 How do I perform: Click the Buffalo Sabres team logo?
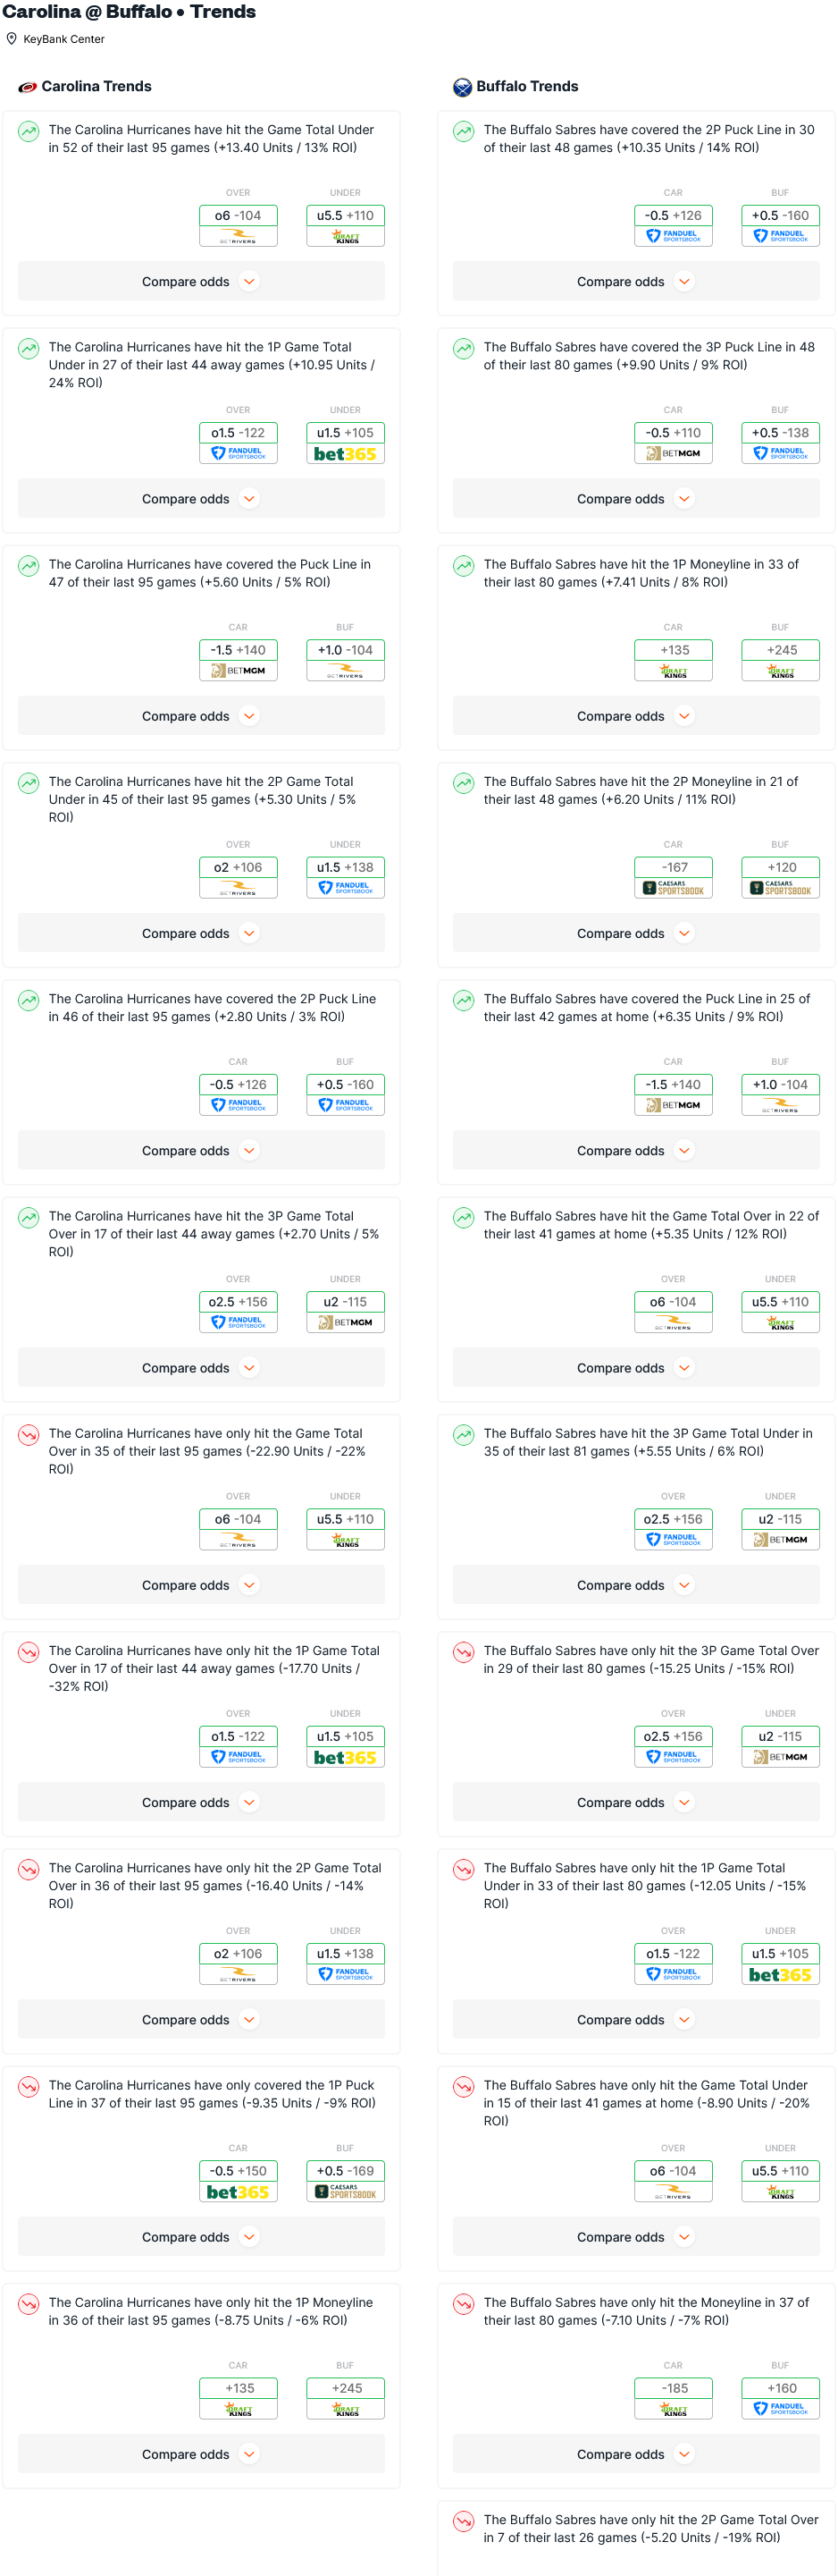[463, 87]
